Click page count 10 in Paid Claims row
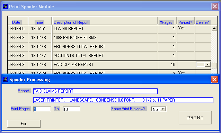This screenshot has width=221, height=133. (x=173, y=65)
